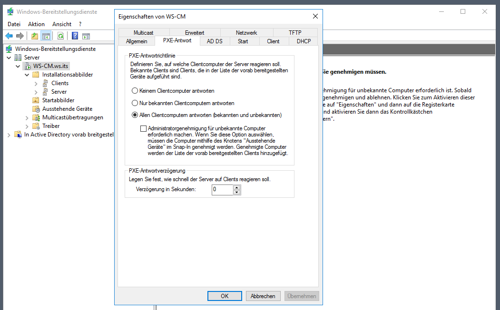Expand the Clients image group
Viewport: 500px width, 310px height.
(x=36, y=84)
